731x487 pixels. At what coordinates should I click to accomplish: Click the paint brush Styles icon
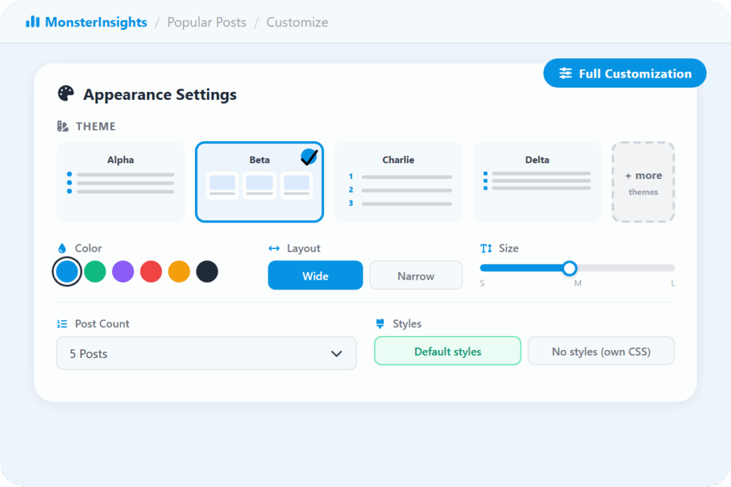click(380, 324)
